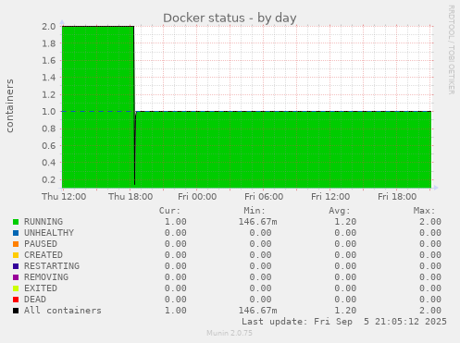Screen dimensions: 460x343
Task: Click the lime EXITED legend swatch
Action: click(x=16, y=288)
